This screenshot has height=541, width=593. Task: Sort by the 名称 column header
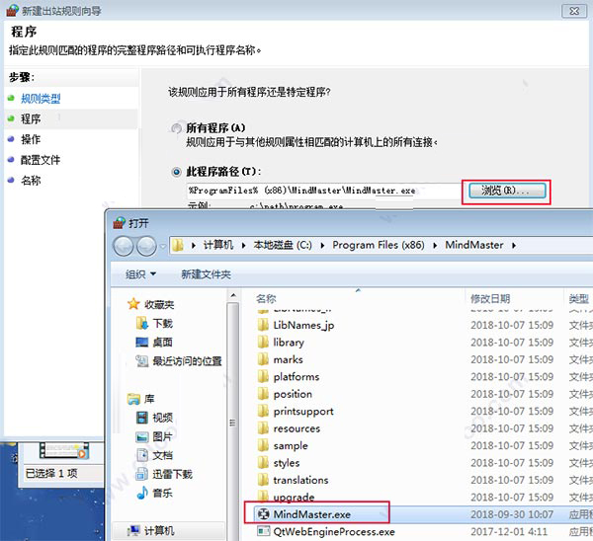coord(266,299)
